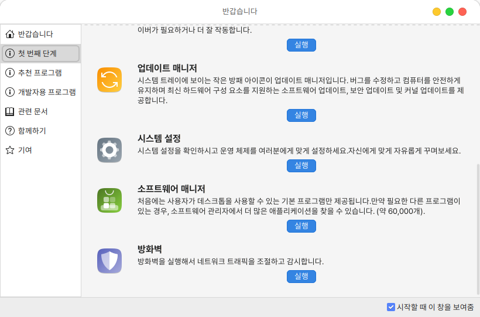Open the 개발자용 프로그램 sidebar section
The height and width of the screenshot is (317, 480).
point(40,92)
